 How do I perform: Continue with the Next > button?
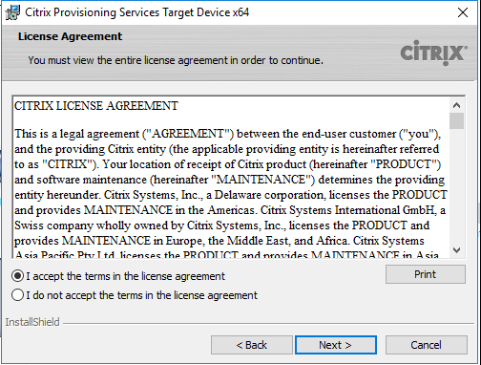(336, 345)
